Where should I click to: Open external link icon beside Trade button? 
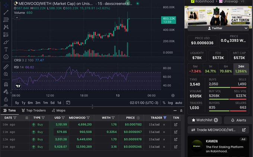244,130
